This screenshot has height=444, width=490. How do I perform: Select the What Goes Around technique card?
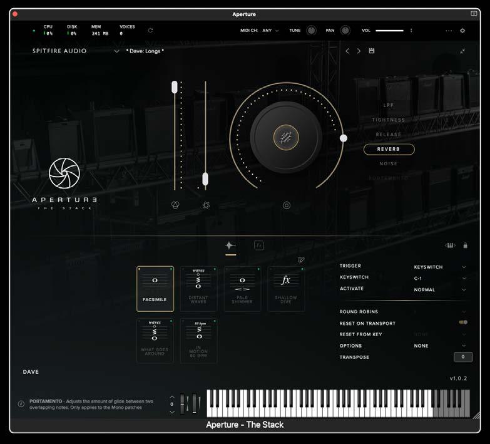[x=155, y=341]
